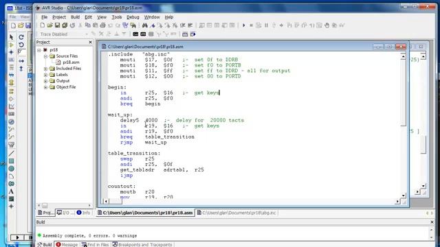Click the Toggle Breakpoint hand icon
Screen dimensions: 440x247
click(x=327, y=25)
